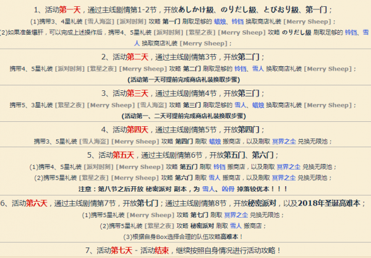371x258 pixels.
Task: Open 冥界之尘 link in the day 4 line
Action: (x=284, y=142)
